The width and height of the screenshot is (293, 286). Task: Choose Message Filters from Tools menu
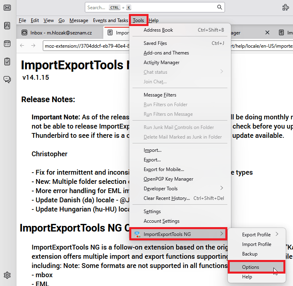(x=160, y=95)
